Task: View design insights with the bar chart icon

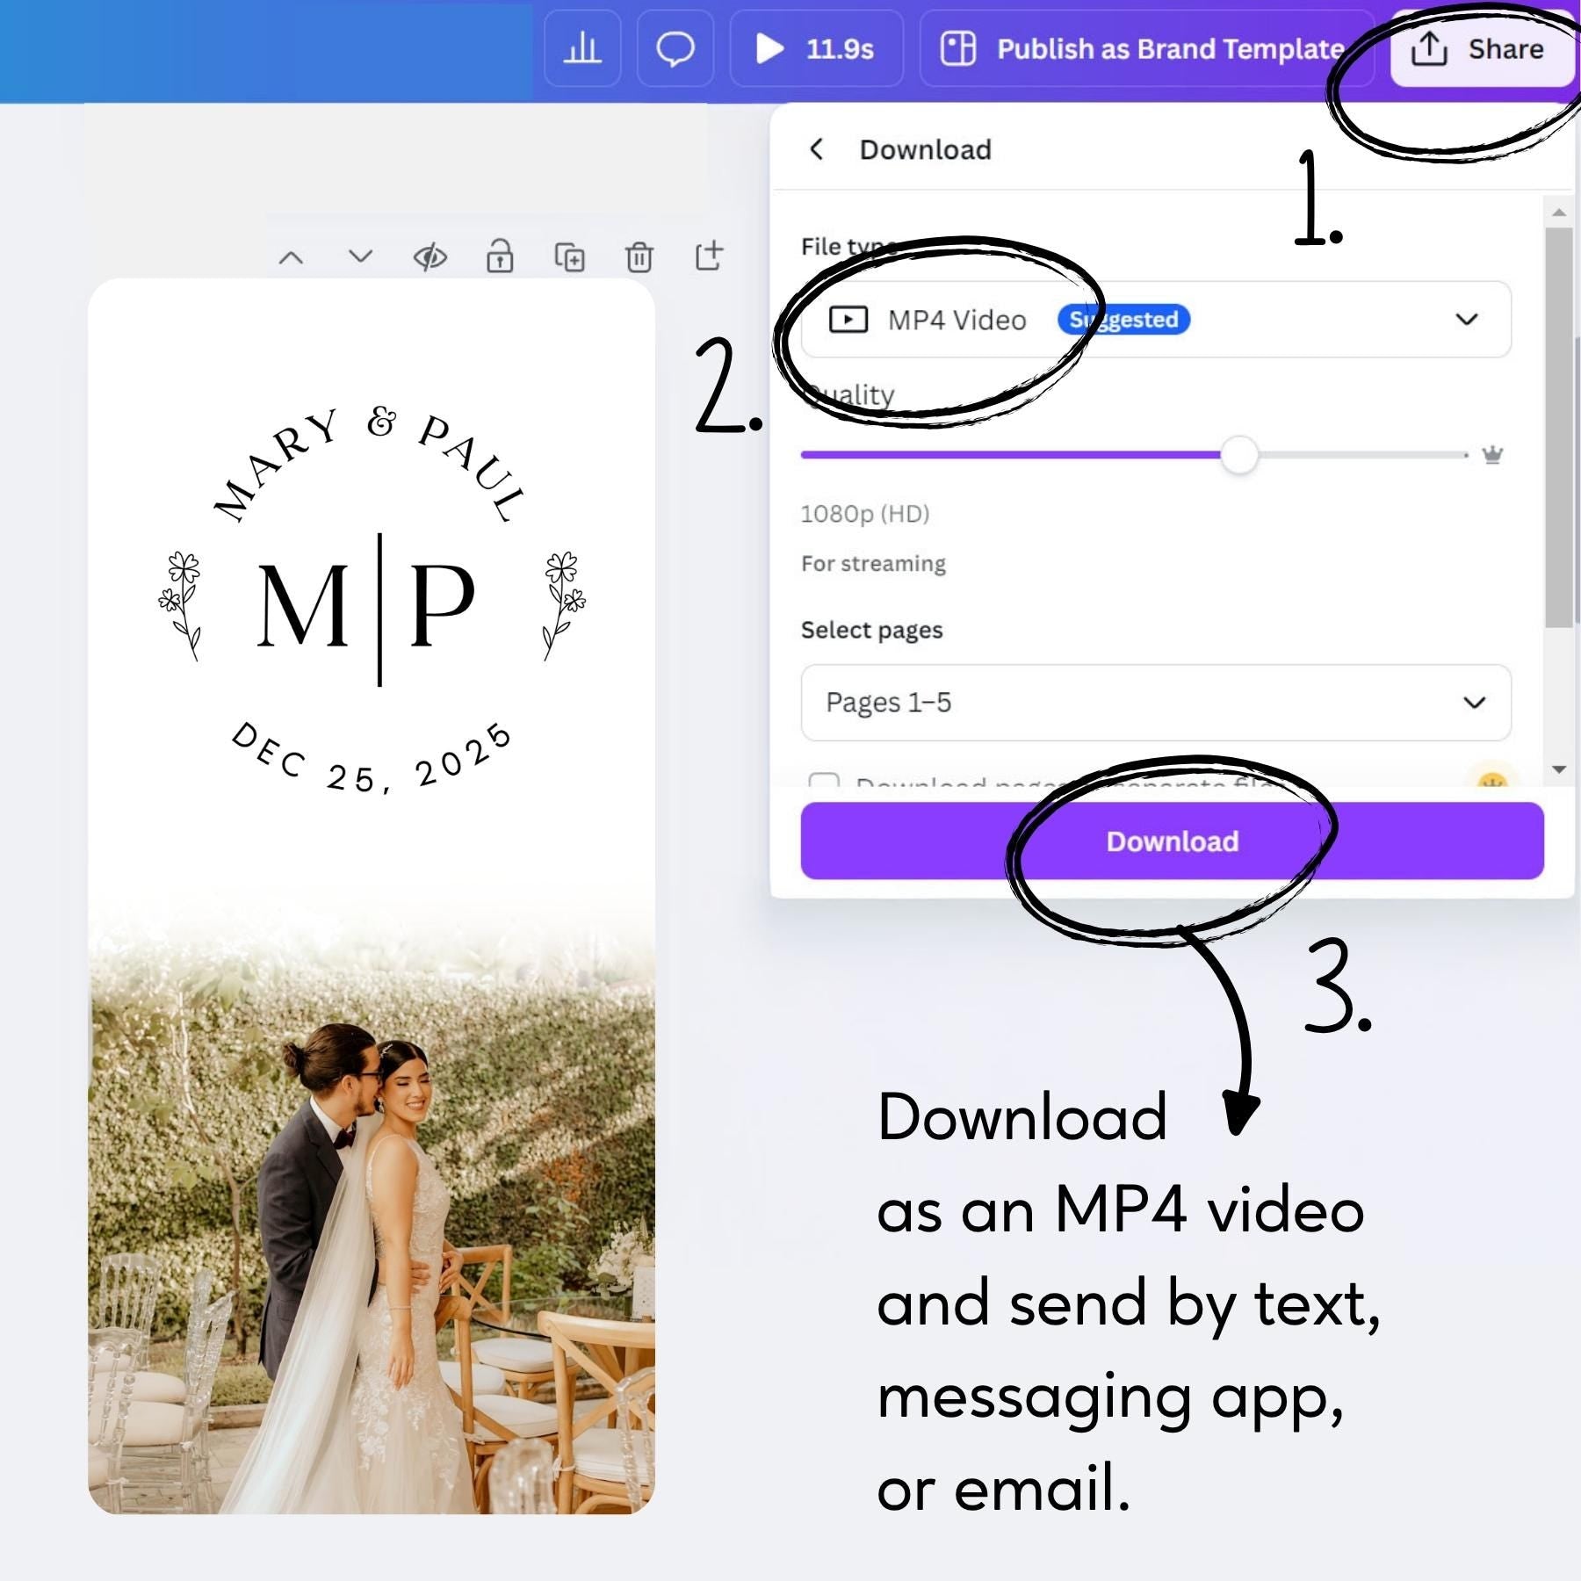Action: (x=582, y=50)
